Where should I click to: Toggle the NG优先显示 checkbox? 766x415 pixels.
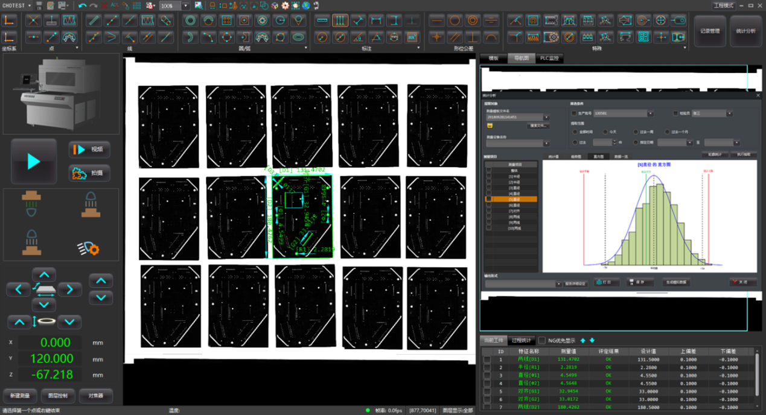541,340
